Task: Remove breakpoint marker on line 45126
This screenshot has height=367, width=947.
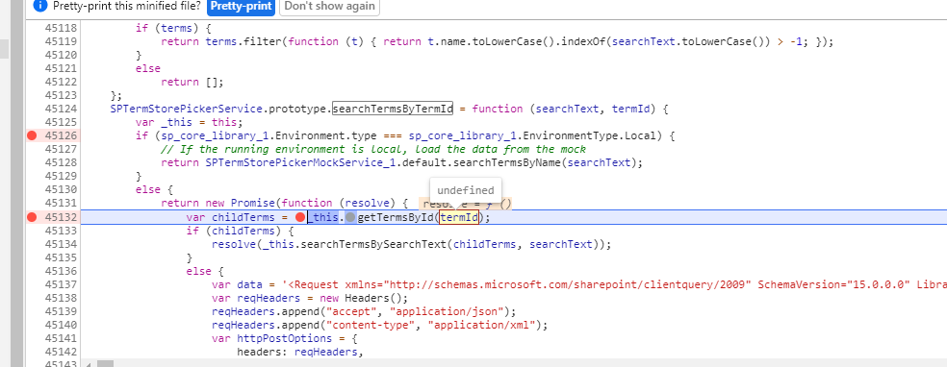Action: pos(32,135)
